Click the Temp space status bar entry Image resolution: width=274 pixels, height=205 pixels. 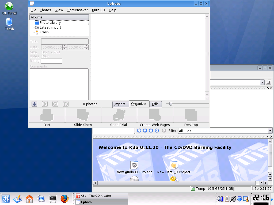pos(212,189)
